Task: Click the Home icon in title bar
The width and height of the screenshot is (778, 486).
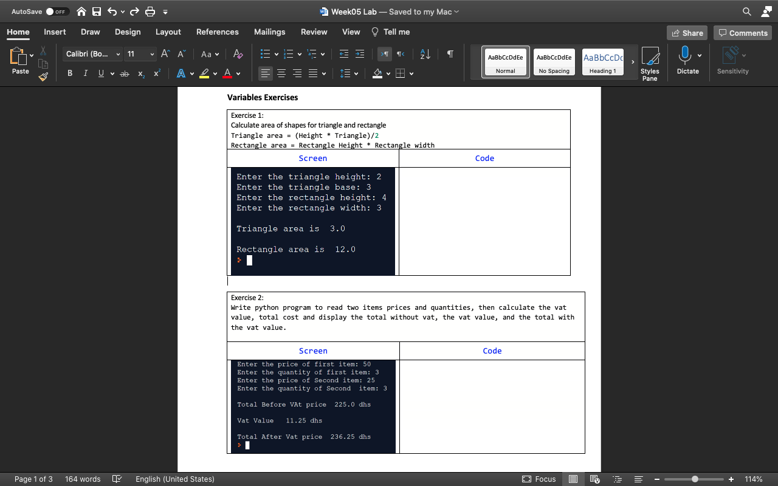Action: point(81,12)
